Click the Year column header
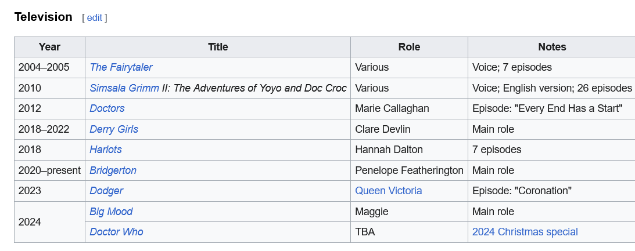The image size is (635, 251). 49,47
